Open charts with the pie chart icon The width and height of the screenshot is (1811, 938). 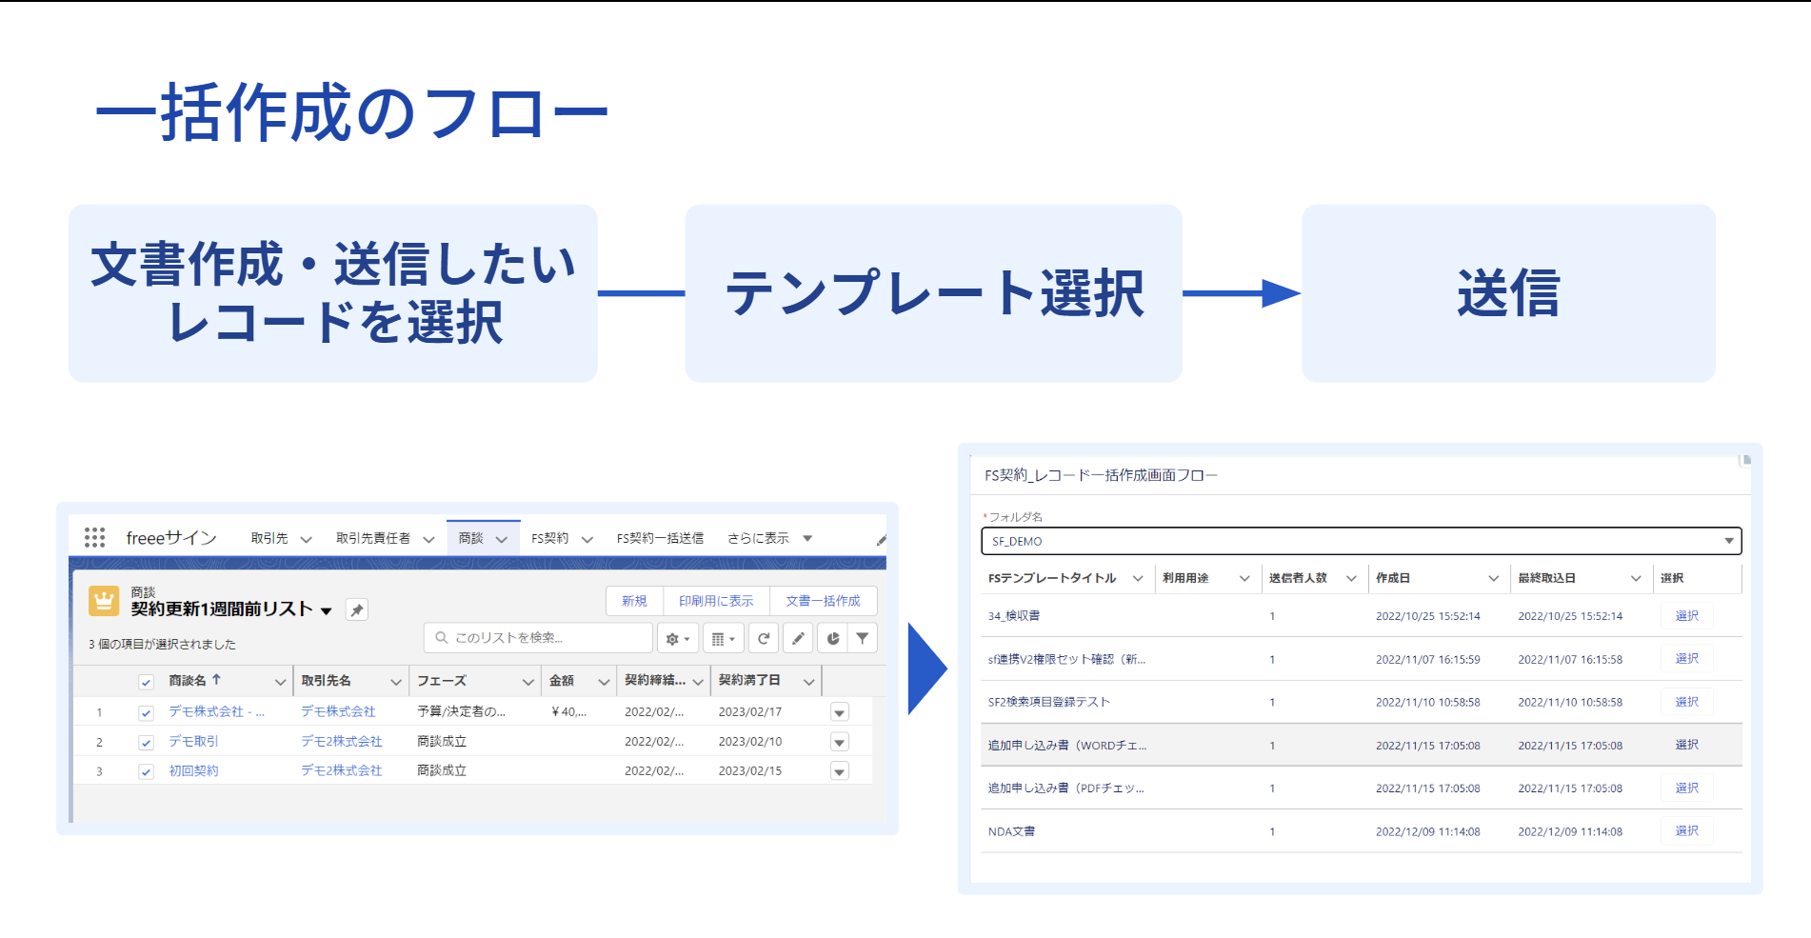pyautogui.click(x=829, y=637)
